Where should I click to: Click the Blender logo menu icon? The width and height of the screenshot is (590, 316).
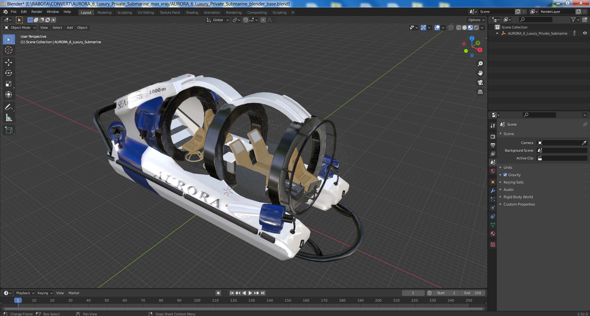5,12
